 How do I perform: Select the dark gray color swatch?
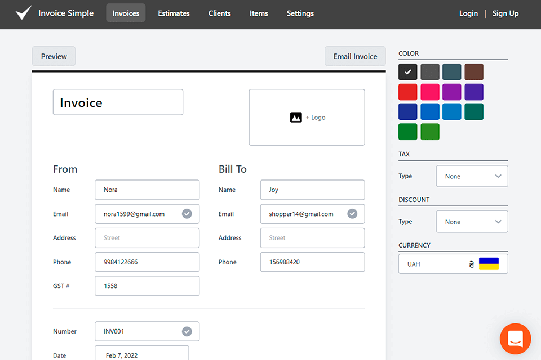430,71
